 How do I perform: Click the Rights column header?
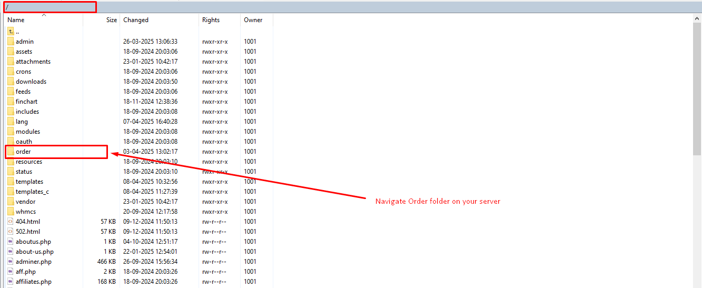[211, 20]
